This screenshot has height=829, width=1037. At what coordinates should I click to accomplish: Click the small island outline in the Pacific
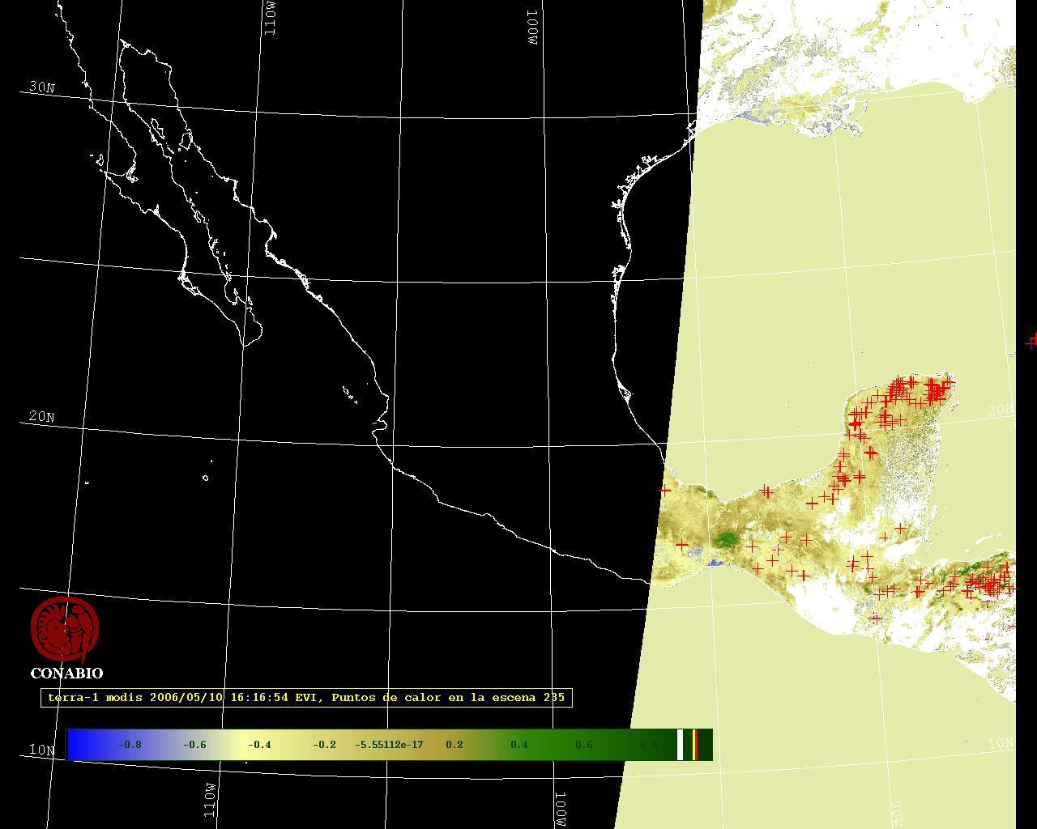(205, 478)
